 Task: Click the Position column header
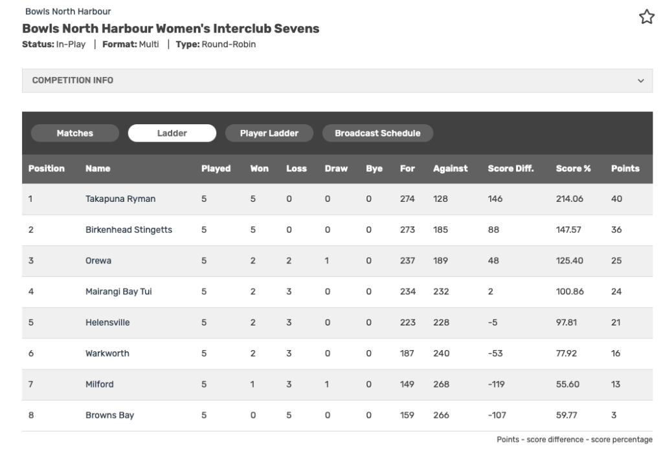47,168
